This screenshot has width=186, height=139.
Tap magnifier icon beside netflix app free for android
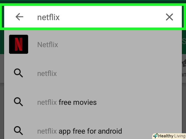point(18,131)
